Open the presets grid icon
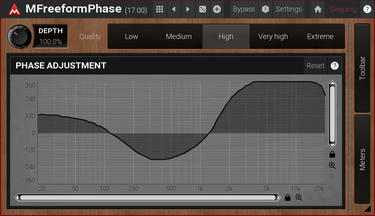375x216 pixels. point(159,9)
